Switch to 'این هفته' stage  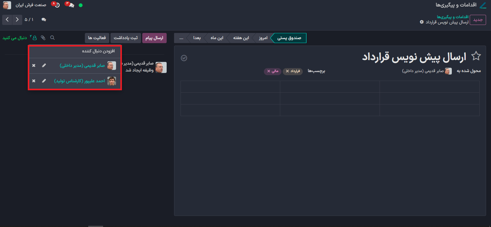pyautogui.click(x=241, y=38)
